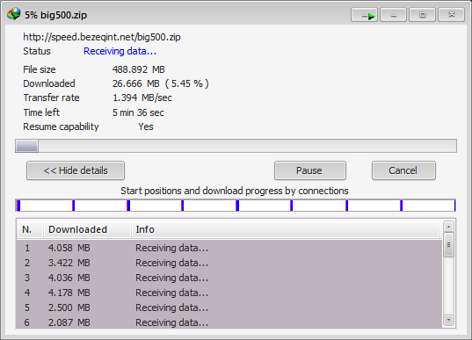Select connection 6 row with 2.087 MB
The width and height of the screenshot is (472, 340).
click(x=229, y=322)
